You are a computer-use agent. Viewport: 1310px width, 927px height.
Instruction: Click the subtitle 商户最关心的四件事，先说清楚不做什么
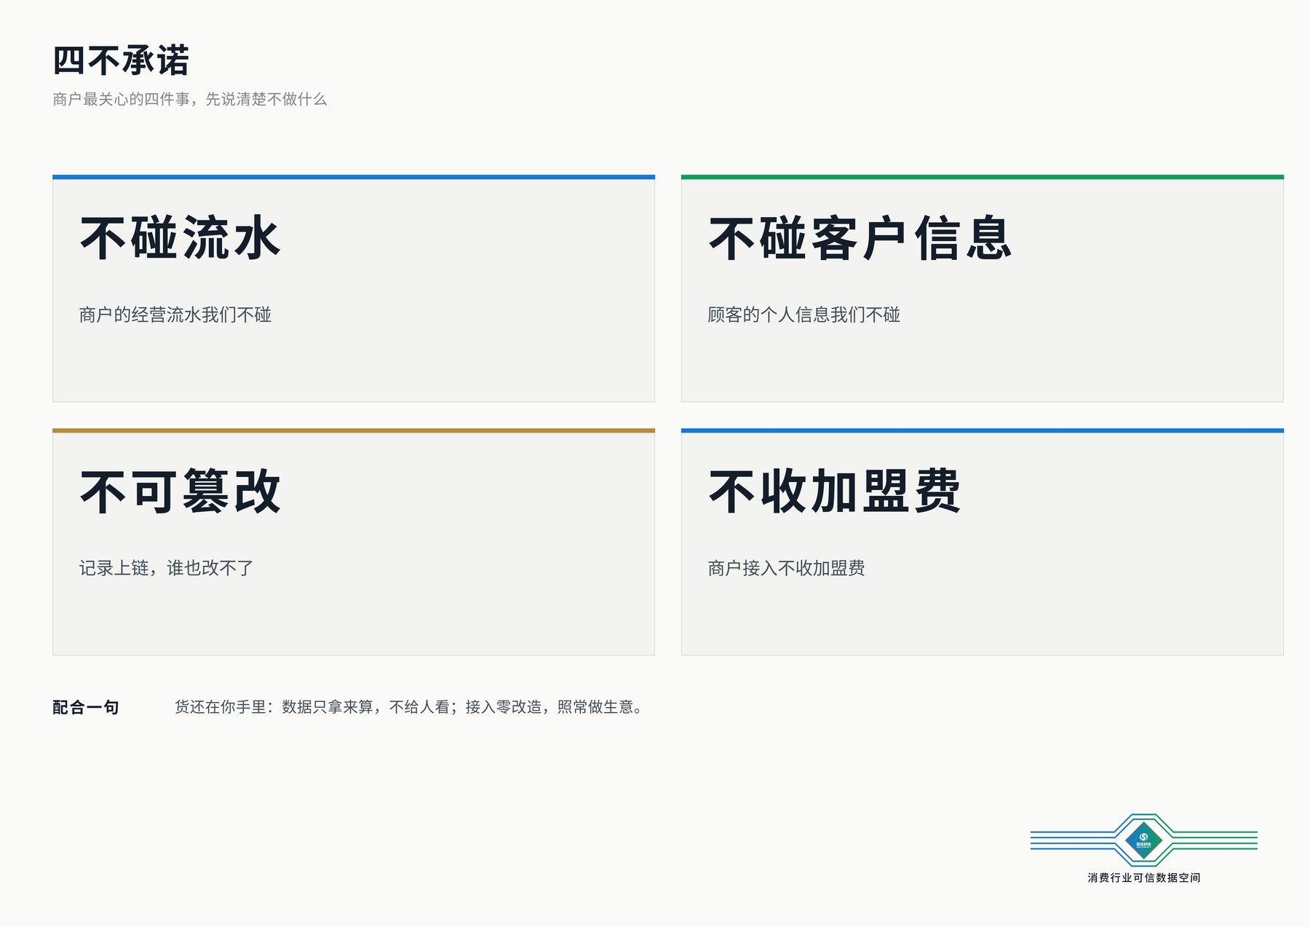click(190, 99)
